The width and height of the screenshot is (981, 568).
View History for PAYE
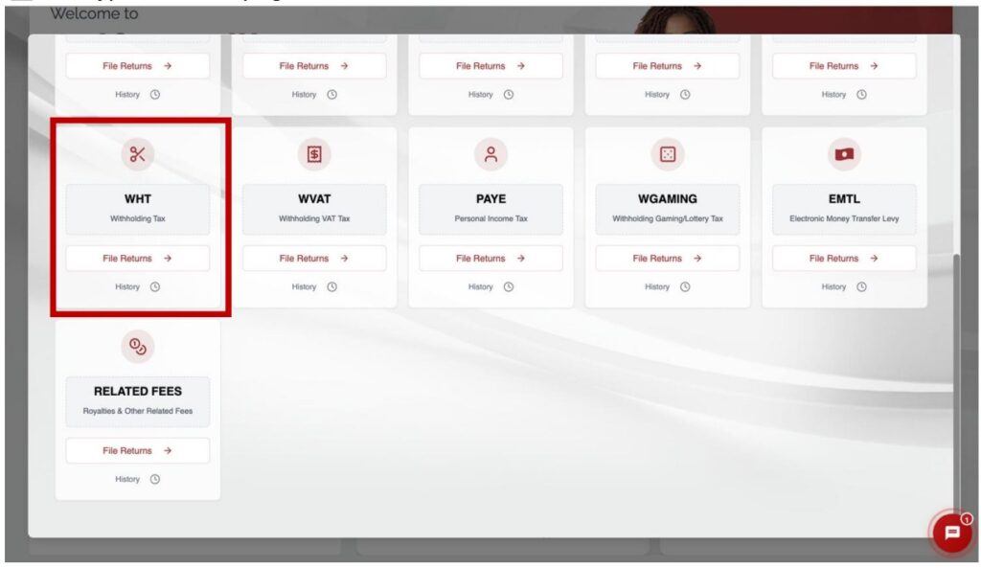[490, 287]
